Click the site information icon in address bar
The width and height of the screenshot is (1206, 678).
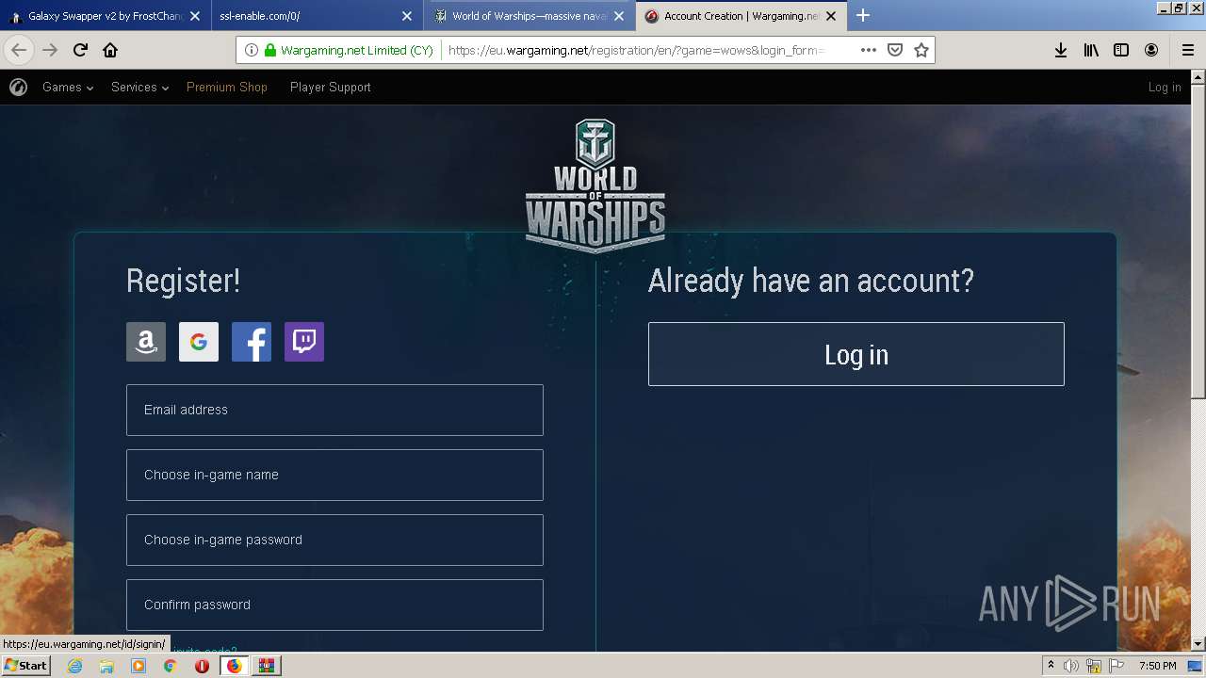(252, 50)
